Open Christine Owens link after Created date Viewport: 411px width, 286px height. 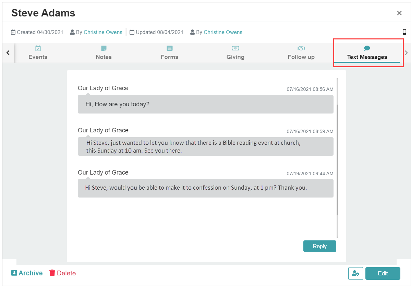pyautogui.click(x=103, y=32)
